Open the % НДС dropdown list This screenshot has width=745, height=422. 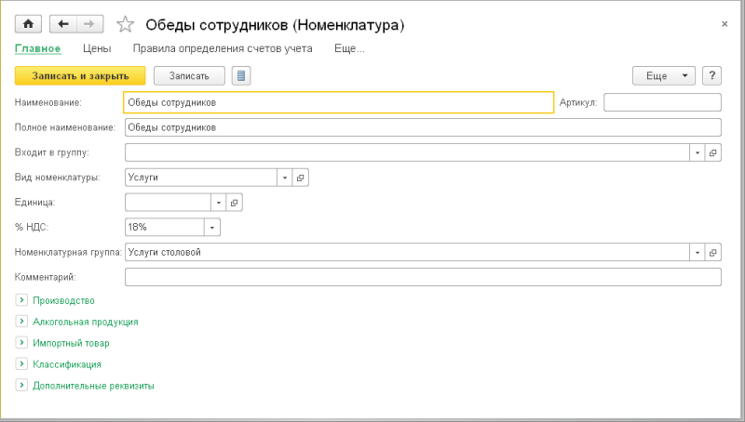pyautogui.click(x=212, y=227)
